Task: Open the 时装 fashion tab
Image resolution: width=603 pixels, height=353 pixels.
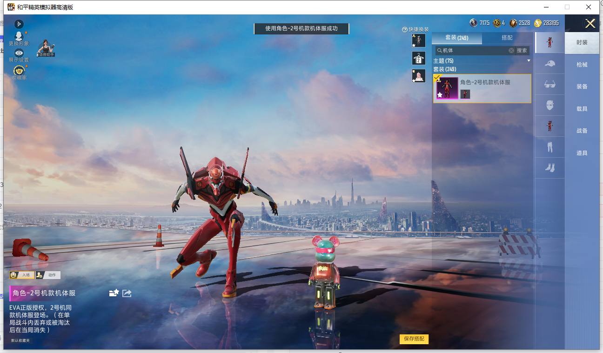Action: click(582, 42)
